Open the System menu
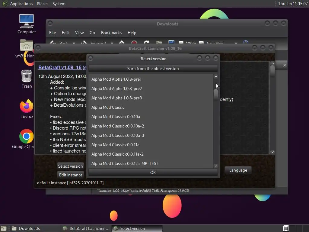 tap(59, 4)
